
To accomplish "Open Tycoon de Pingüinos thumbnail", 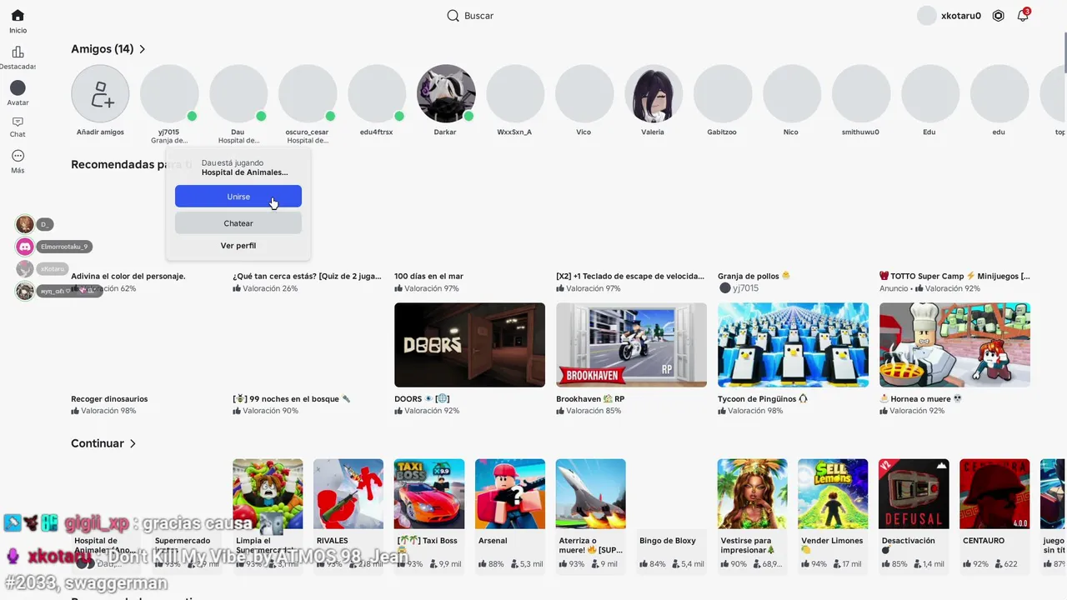I will (793, 345).
